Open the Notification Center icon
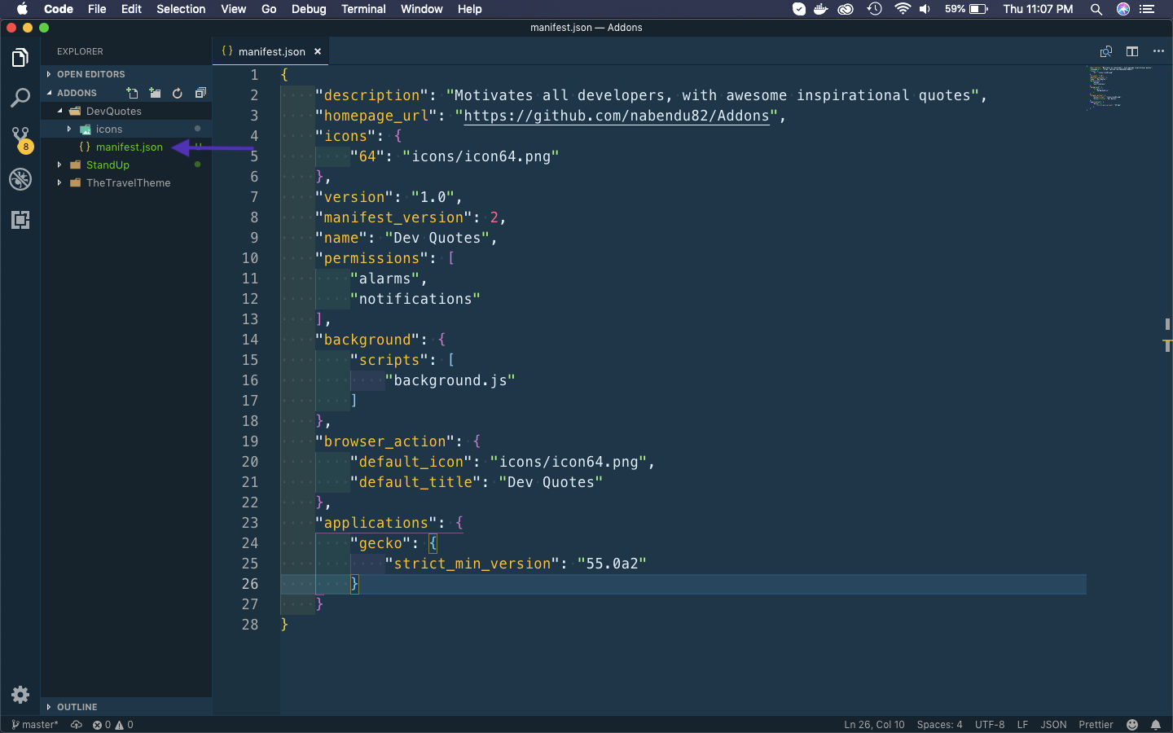This screenshot has width=1173, height=733. [1147, 9]
